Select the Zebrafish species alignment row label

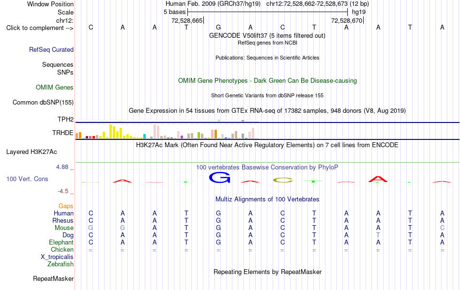pos(60,264)
